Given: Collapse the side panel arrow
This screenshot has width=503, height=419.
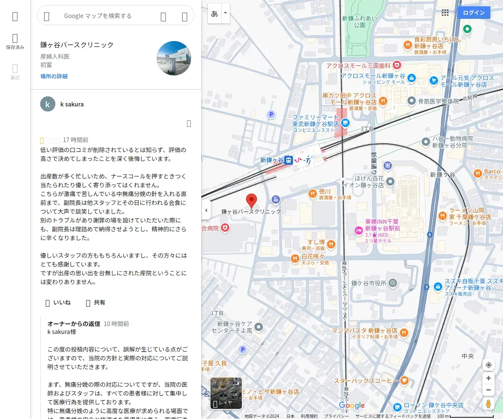Looking at the screenshot, I should coord(206,210).
